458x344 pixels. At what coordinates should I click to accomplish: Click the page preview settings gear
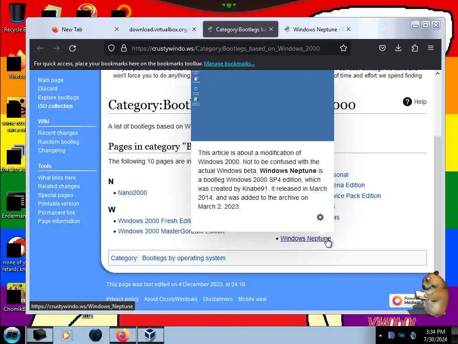(x=320, y=217)
